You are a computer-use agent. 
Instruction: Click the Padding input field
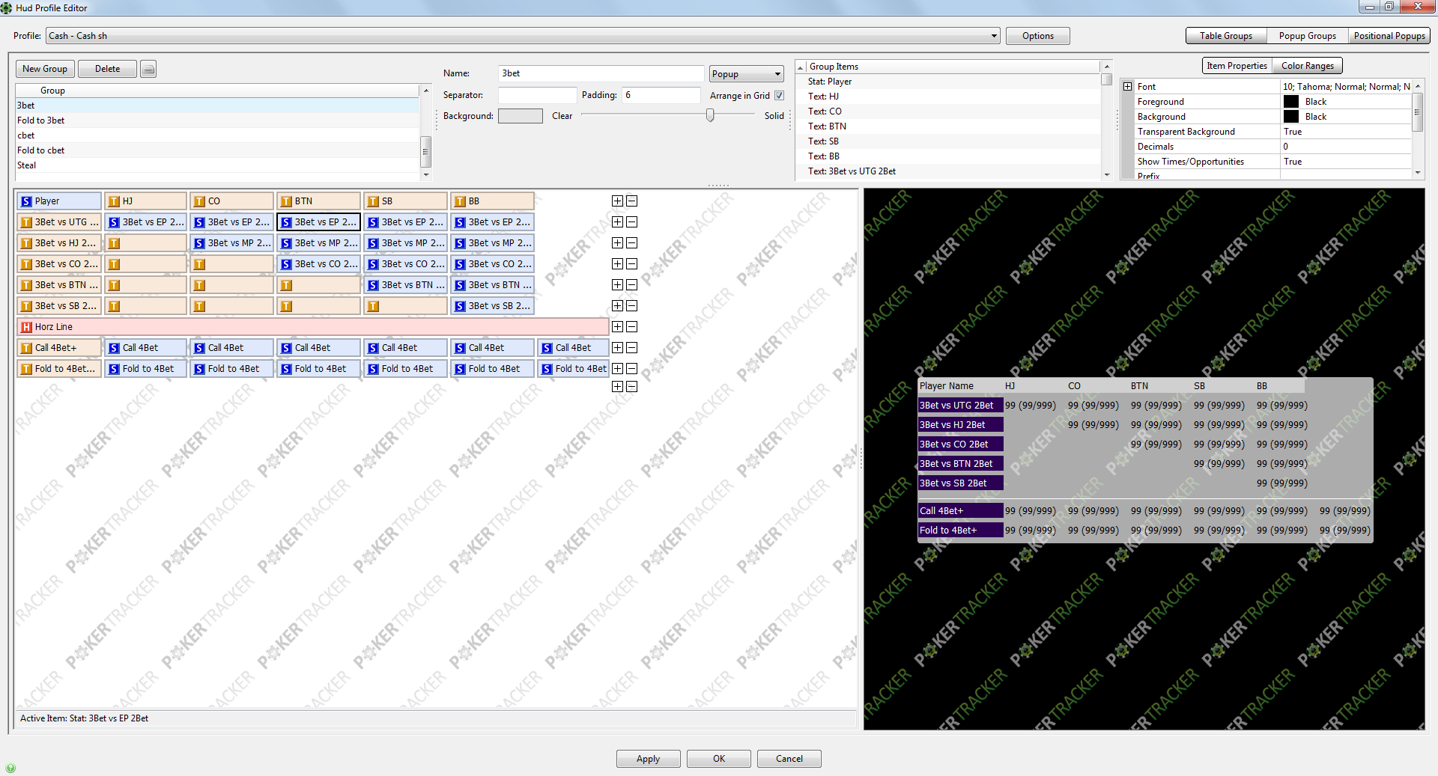[661, 95]
